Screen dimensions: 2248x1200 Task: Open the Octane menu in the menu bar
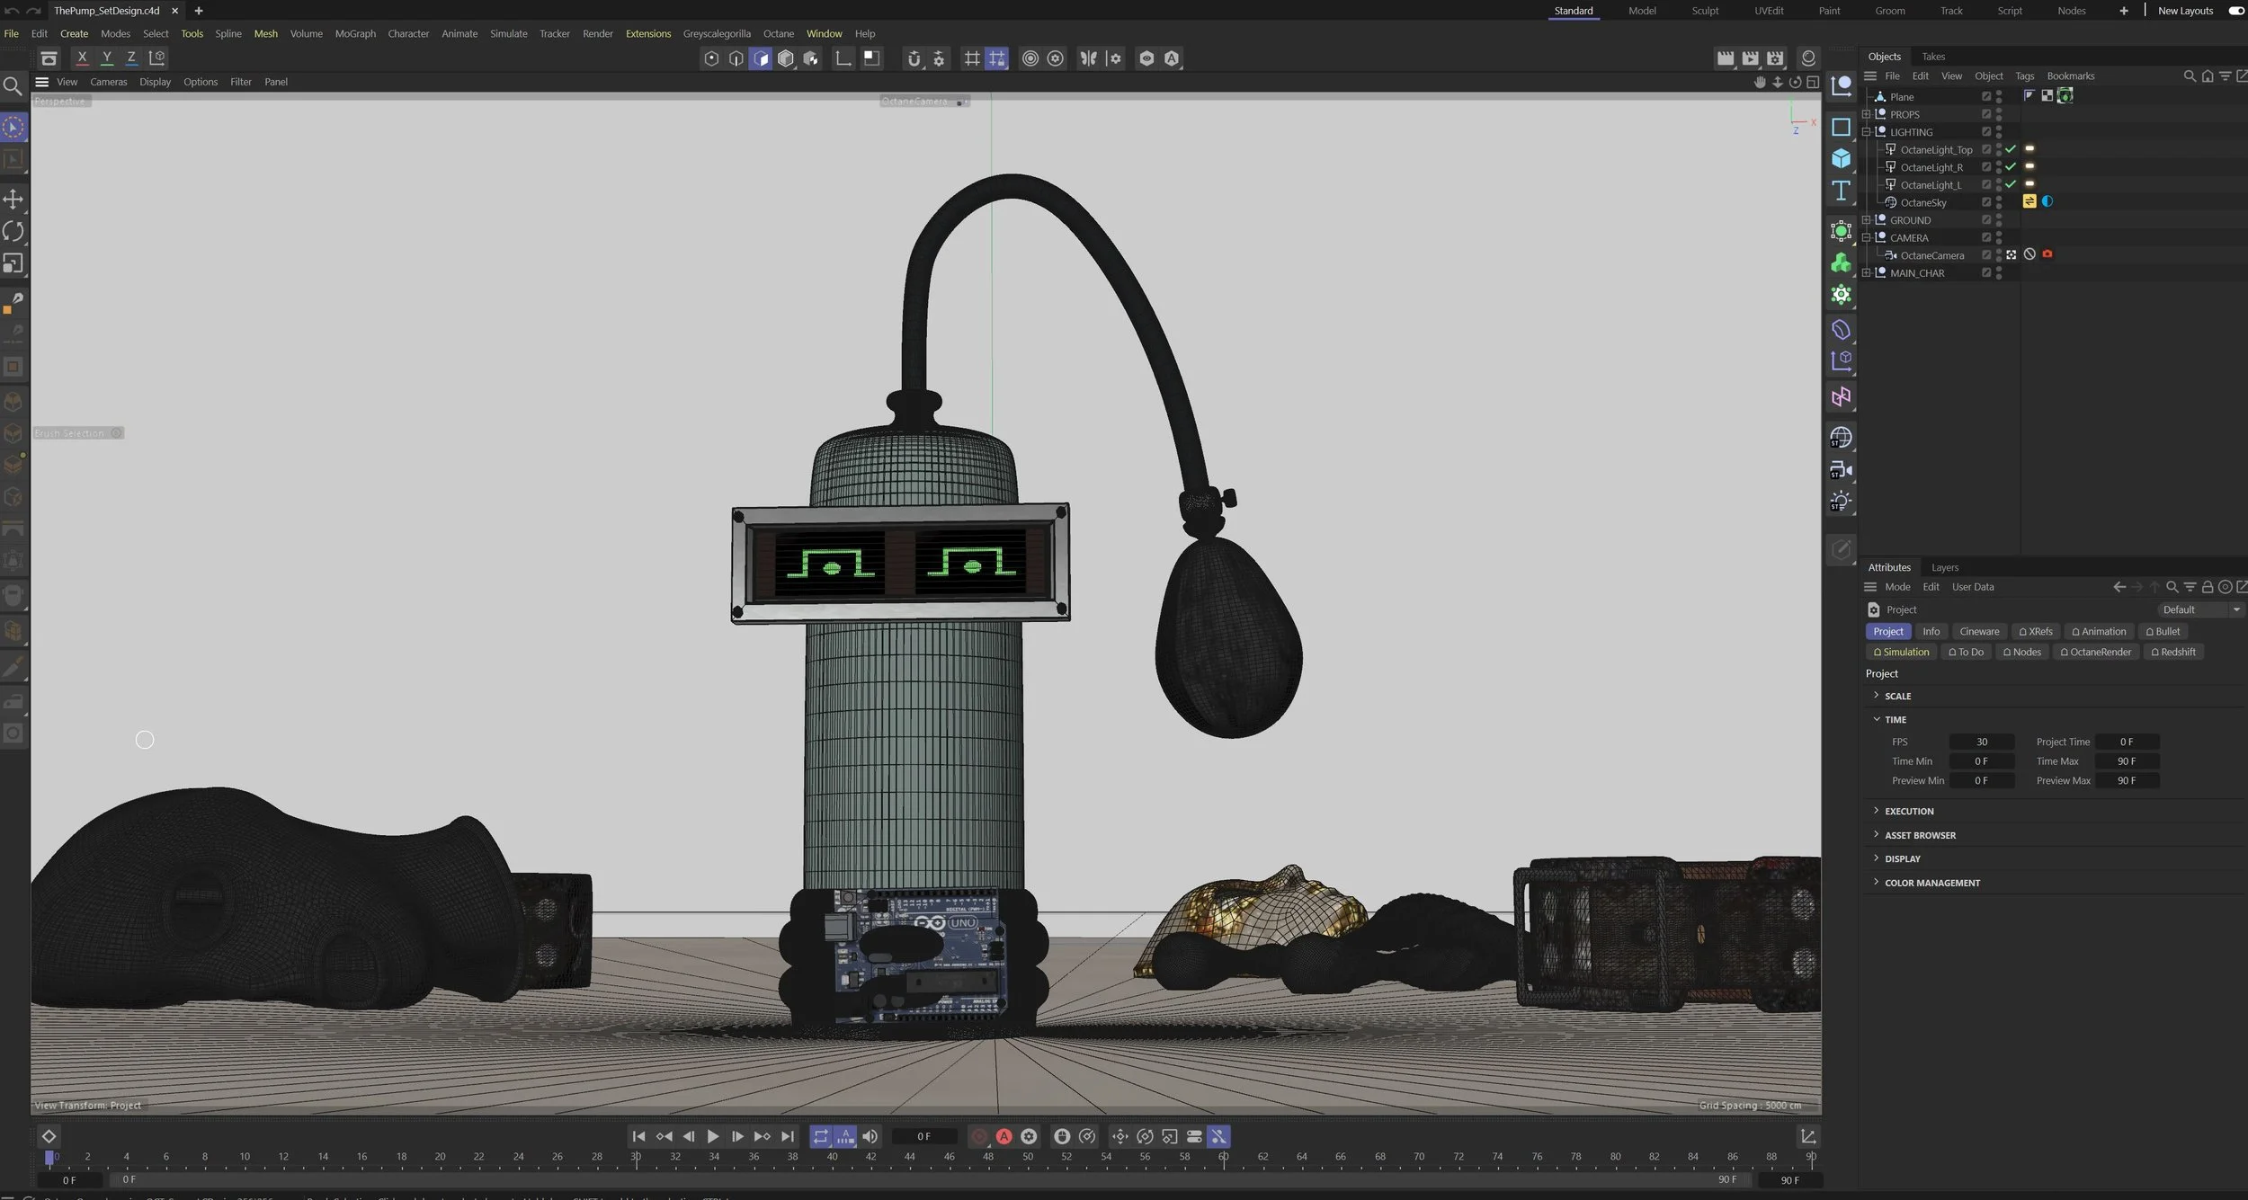pos(778,33)
